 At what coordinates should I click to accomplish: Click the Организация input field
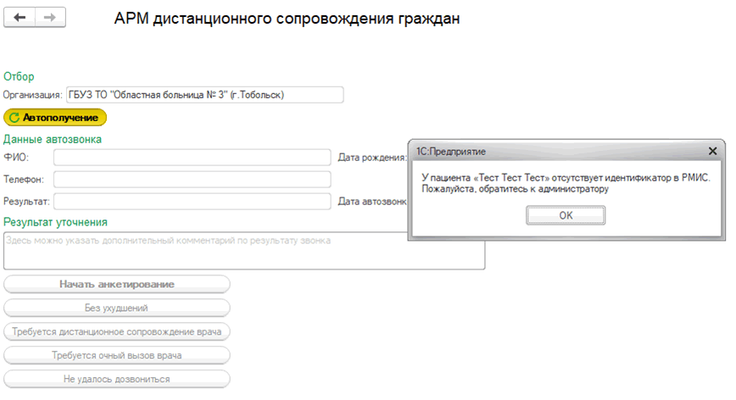pos(204,95)
